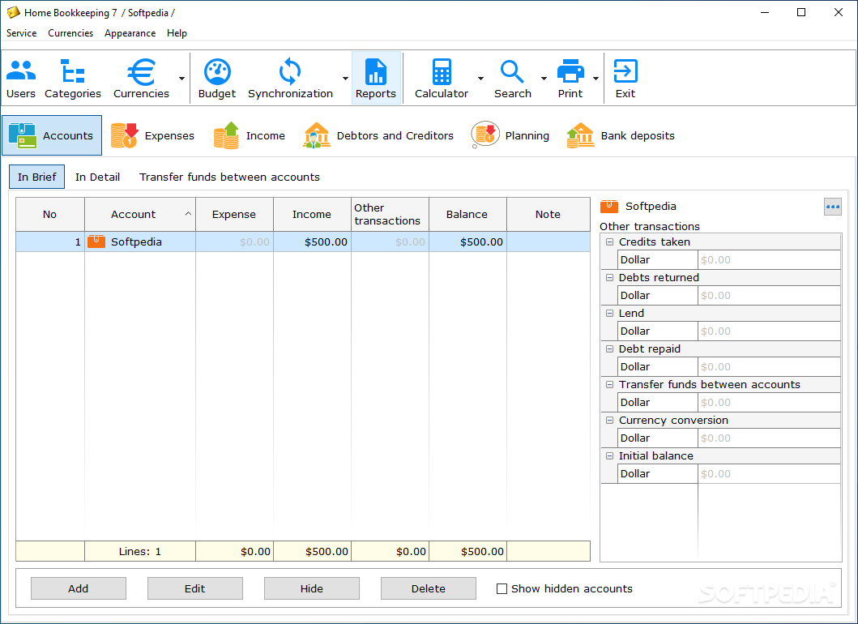This screenshot has width=858, height=624.
Task: Open the Currencies menu in menu bar
Action: (70, 33)
